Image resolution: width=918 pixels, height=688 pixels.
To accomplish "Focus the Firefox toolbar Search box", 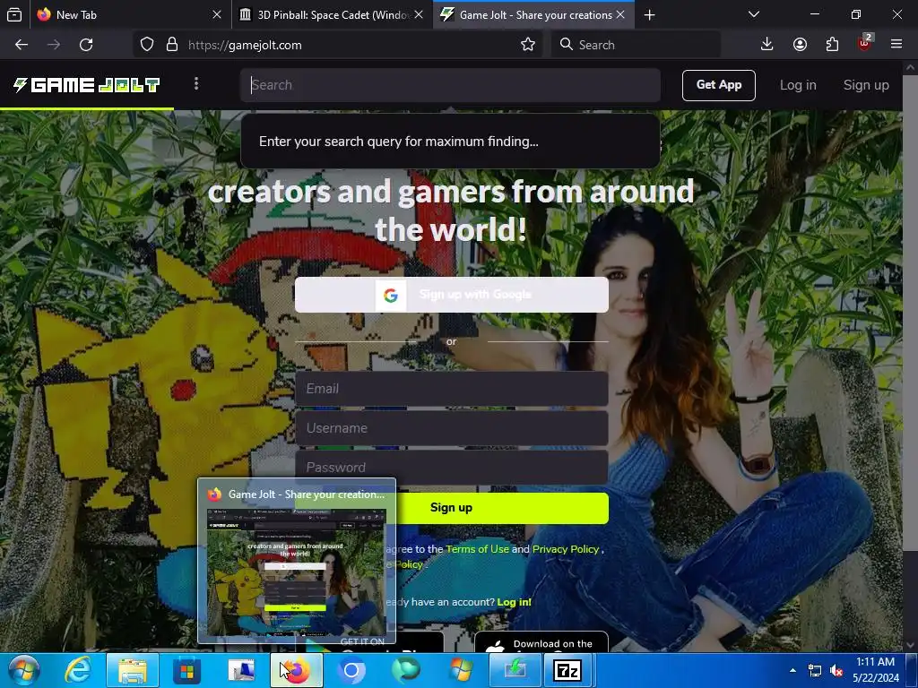I will click(x=636, y=45).
